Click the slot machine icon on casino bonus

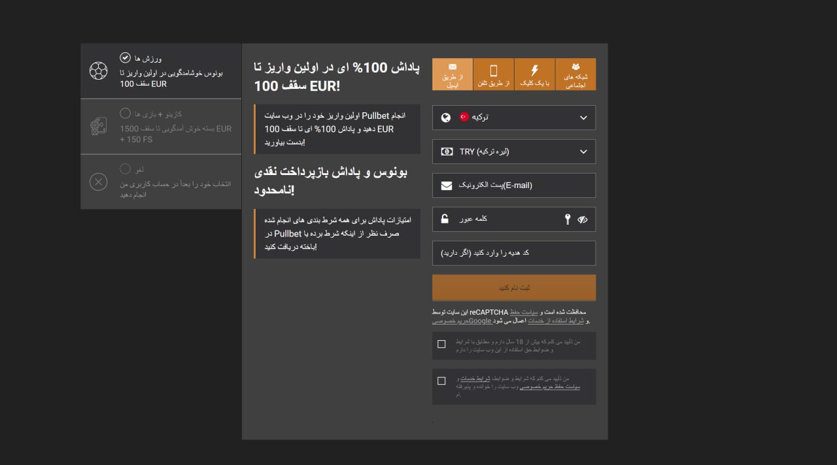tap(99, 126)
